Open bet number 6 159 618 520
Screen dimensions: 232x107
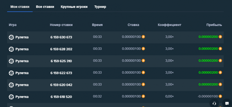[x=61, y=97]
